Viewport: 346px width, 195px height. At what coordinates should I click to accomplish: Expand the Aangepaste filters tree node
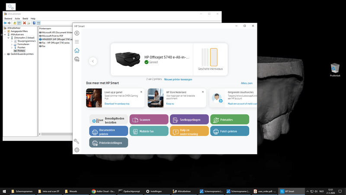5,31
